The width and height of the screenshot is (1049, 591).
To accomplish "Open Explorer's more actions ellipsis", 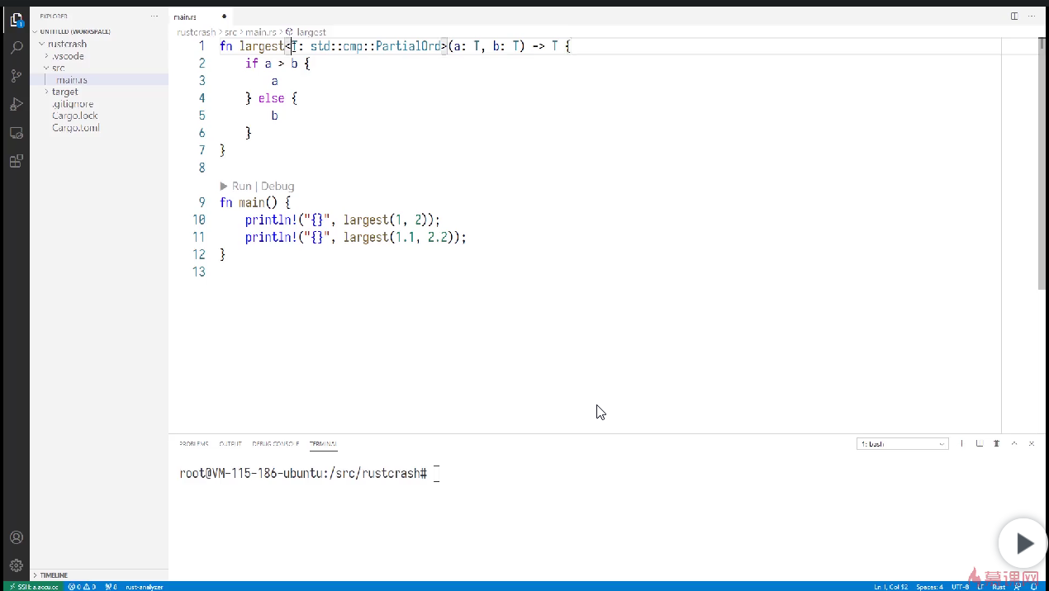I will tap(154, 16).
